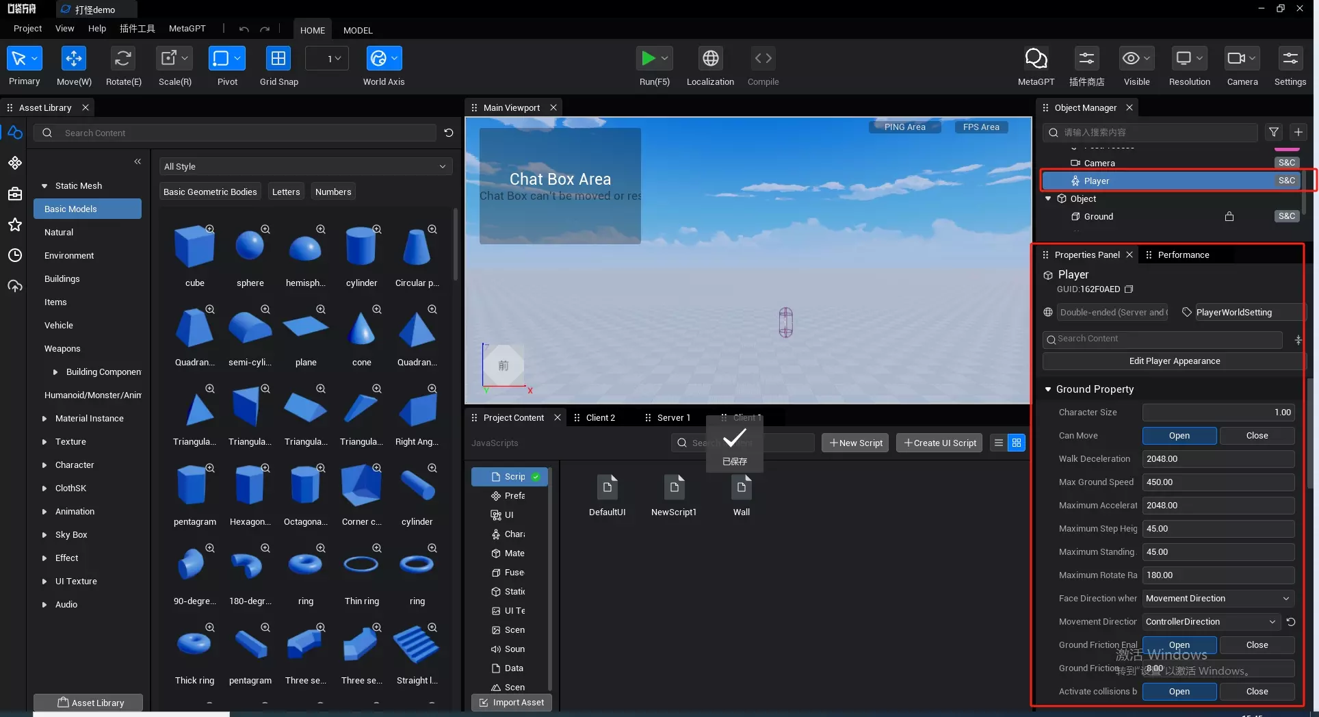Screen dimensions: 1319x717
Task: Click the New Script button
Action: 855,443
